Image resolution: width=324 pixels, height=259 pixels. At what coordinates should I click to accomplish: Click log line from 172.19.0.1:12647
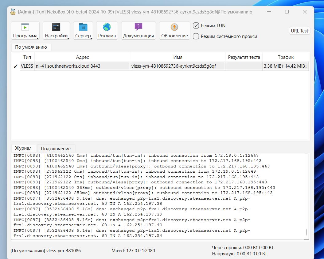(136, 155)
